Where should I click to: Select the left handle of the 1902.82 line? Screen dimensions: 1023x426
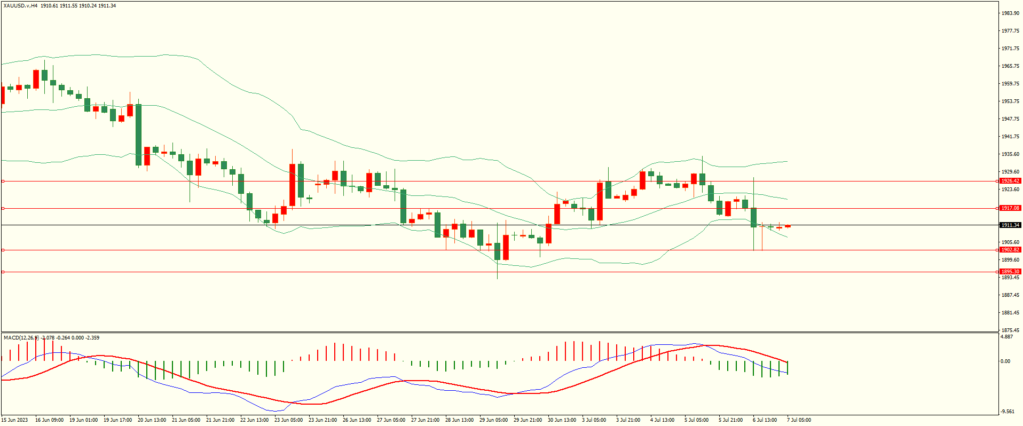pyautogui.click(x=3, y=250)
